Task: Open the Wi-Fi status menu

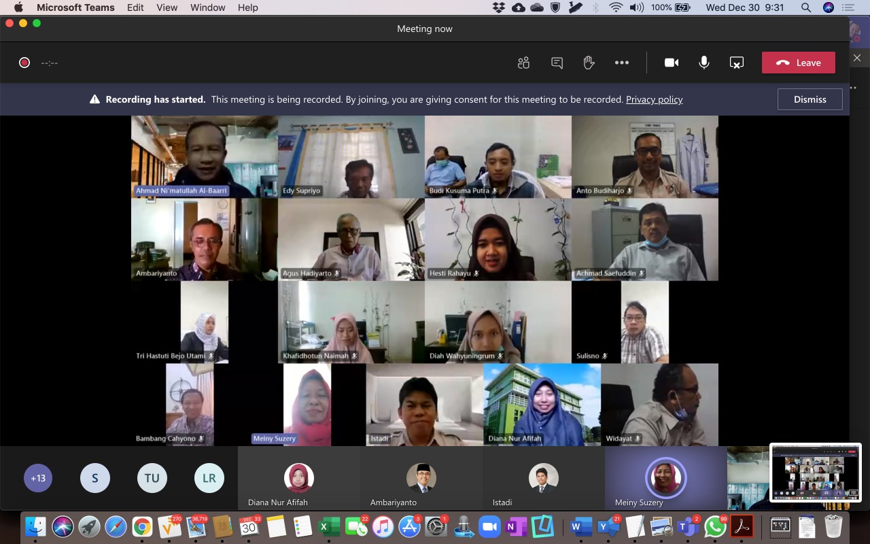Action: click(616, 7)
